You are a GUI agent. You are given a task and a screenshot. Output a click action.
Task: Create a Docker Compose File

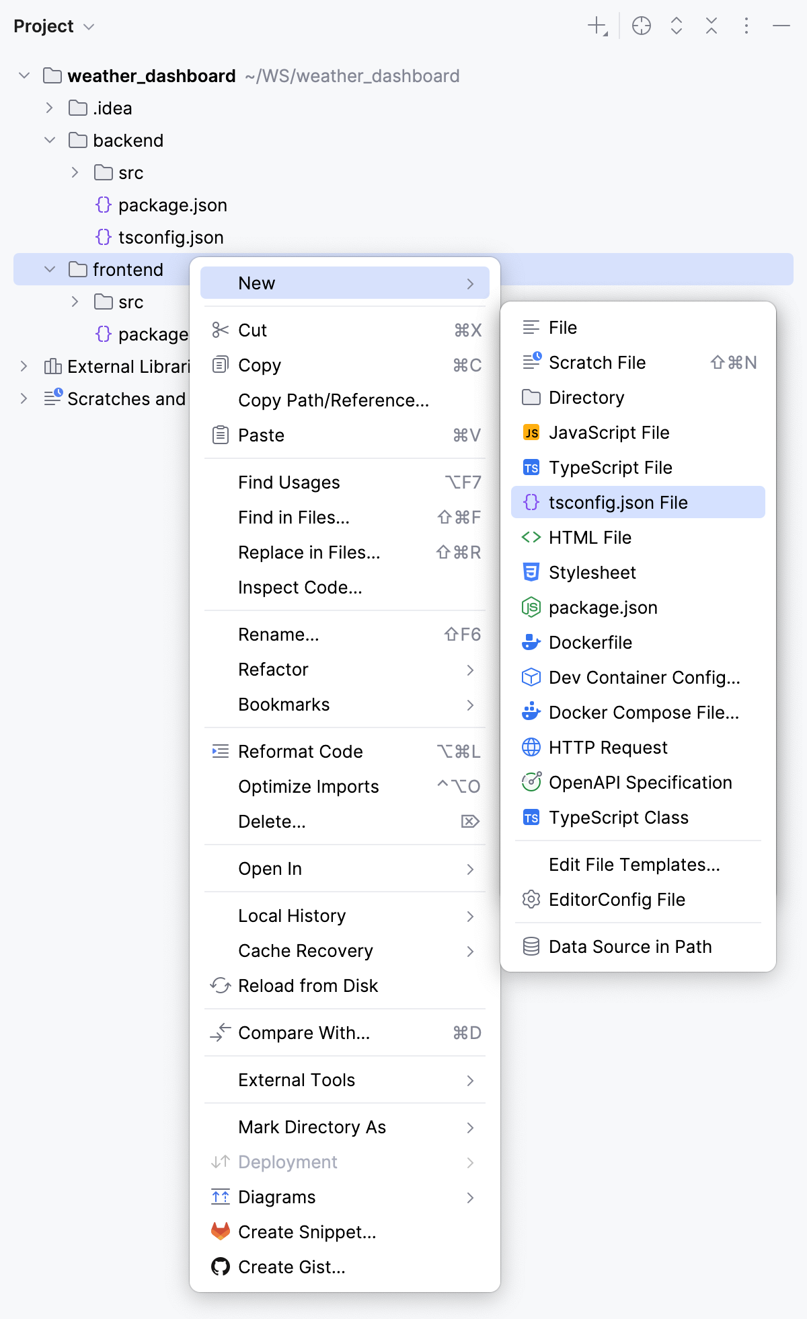click(638, 712)
